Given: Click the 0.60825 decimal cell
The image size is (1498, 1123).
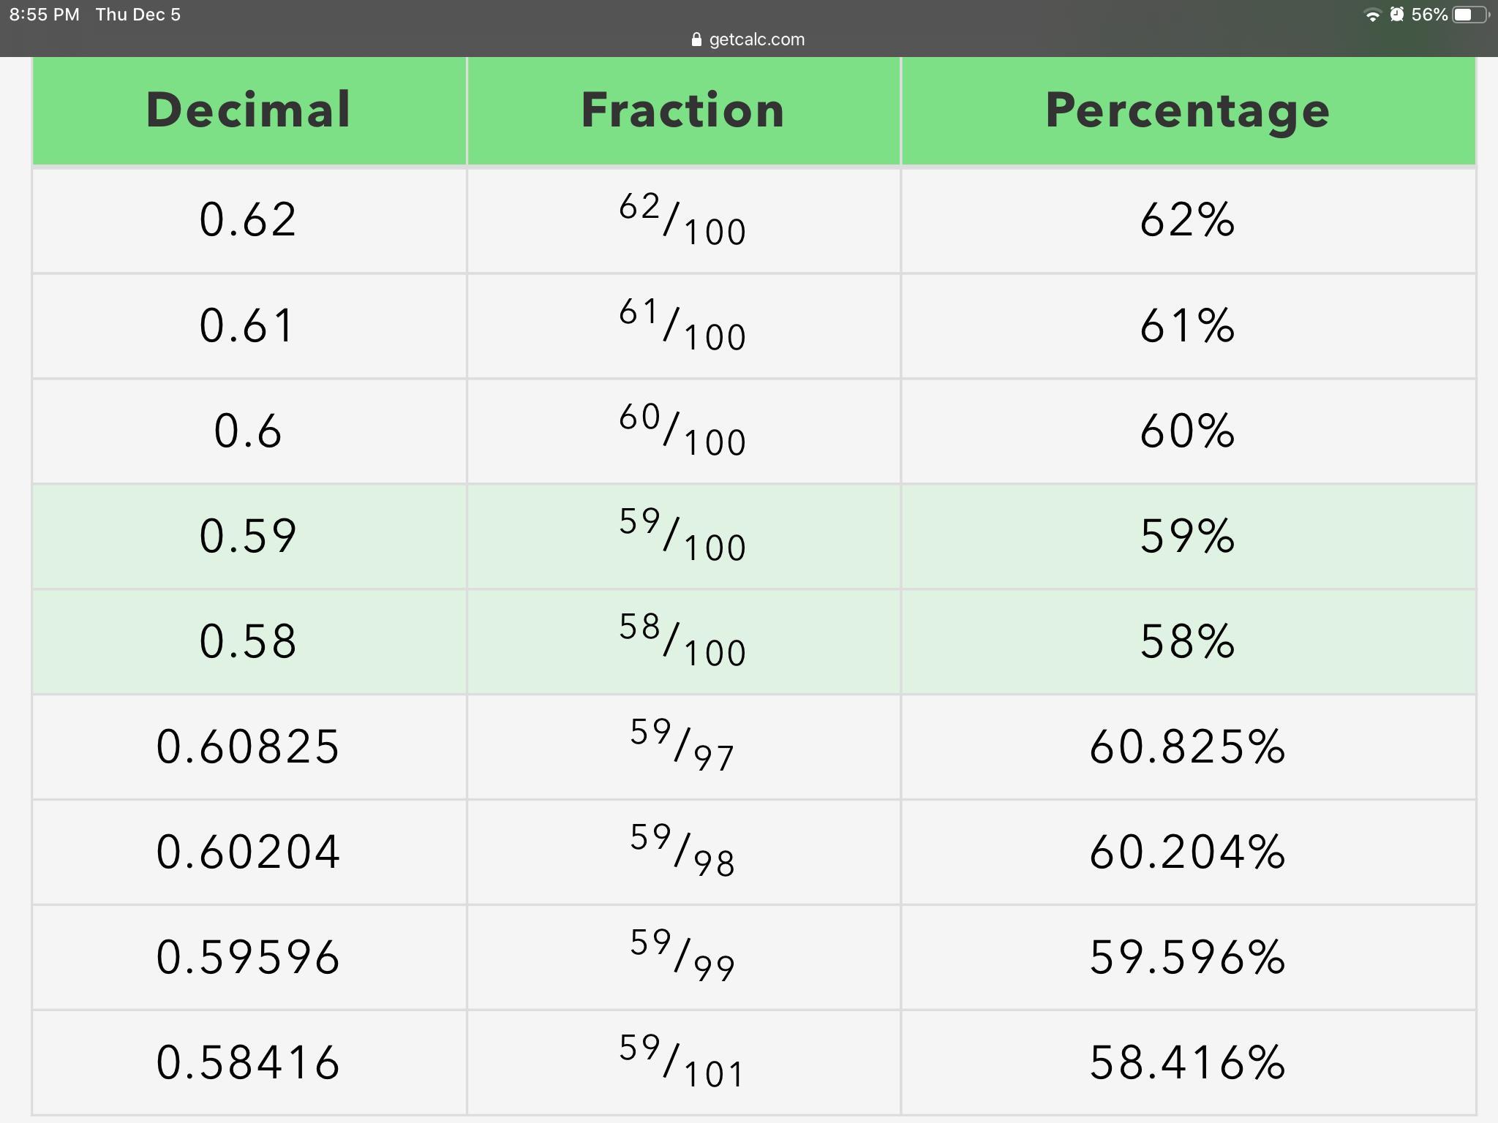Looking at the screenshot, I should [249, 746].
